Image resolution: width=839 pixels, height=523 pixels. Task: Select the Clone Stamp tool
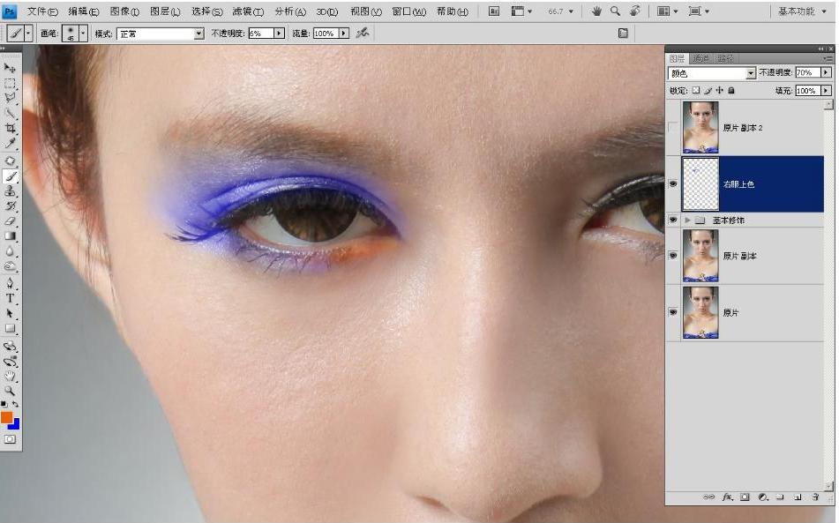tap(10, 191)
